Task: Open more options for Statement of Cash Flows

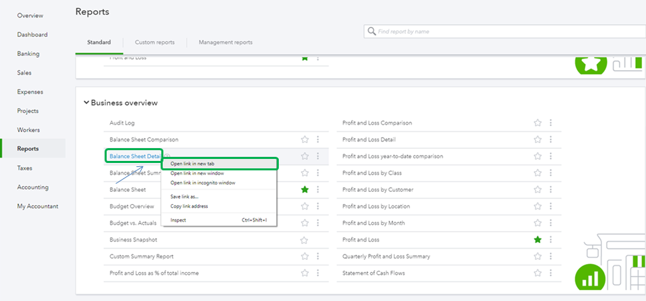Action: tap(551, 273)
